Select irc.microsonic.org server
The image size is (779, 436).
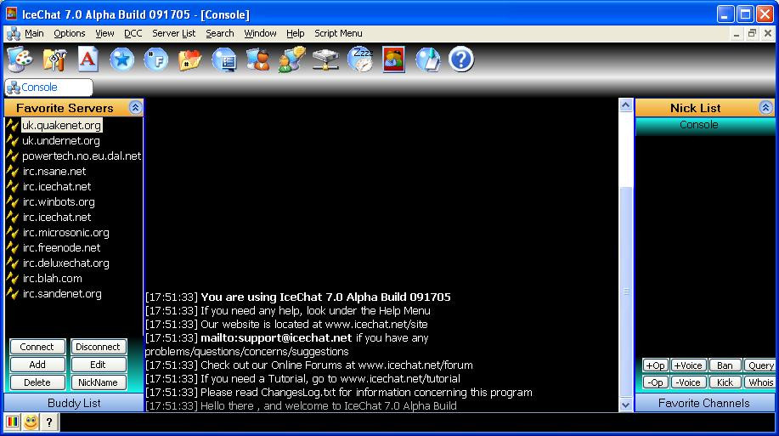pos(65,233)
